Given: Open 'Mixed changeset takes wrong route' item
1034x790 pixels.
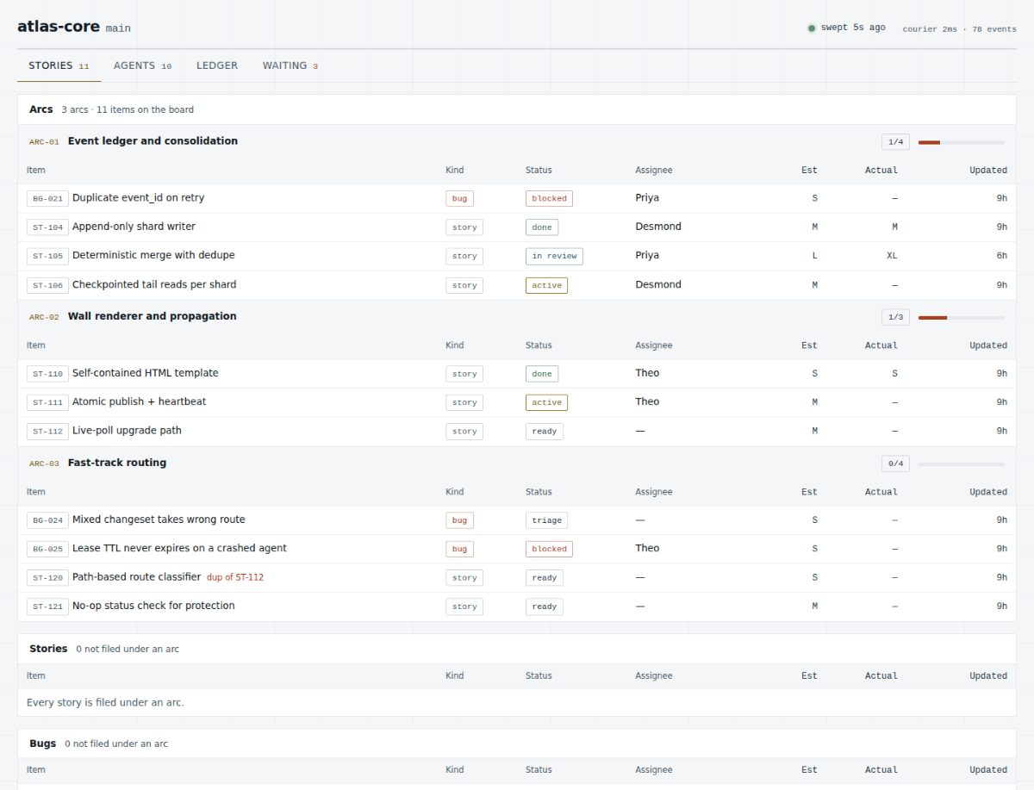Looking at the screenshot, I should (x=159, y=519).
